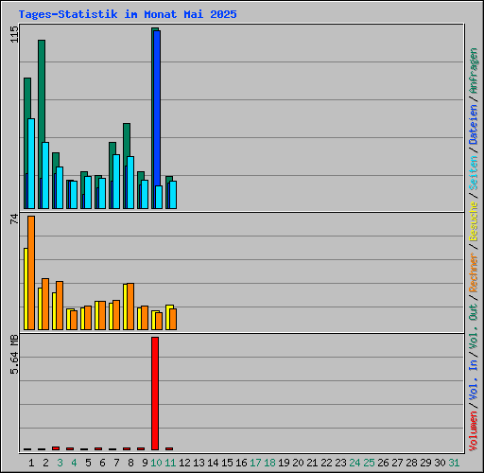Viewport: 484px width, 473px height.
Task: Click the yellow Besuche bar for day 11
Action: [167, 317]
